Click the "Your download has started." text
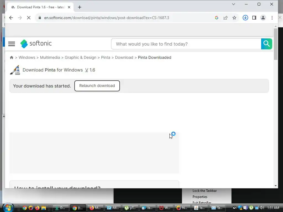This screenshot has width=283, height=212. [42, 86]
